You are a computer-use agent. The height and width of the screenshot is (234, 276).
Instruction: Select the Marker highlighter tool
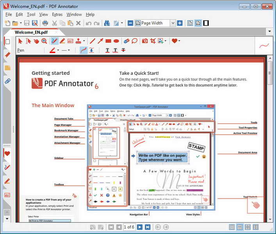pyautogui.click(x=62, y=41)
